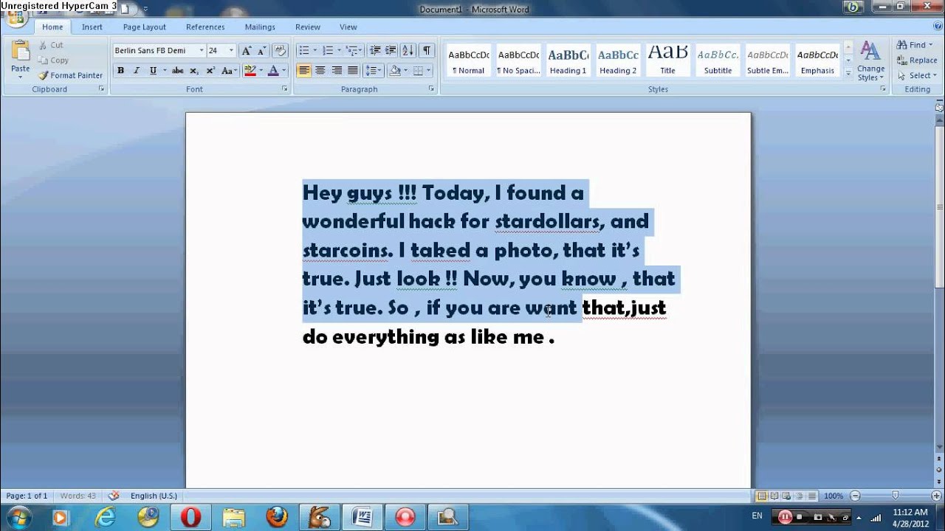Toggle Strikethrough formatting
Image resolution: width=945 pixels, height=531 pixels.
point(177,71)
